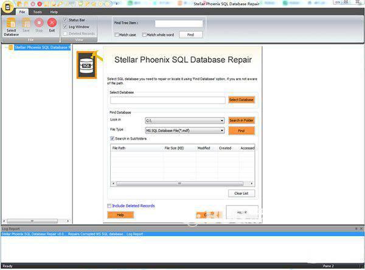Uncheck Search in Subfolders

(112, 138)
